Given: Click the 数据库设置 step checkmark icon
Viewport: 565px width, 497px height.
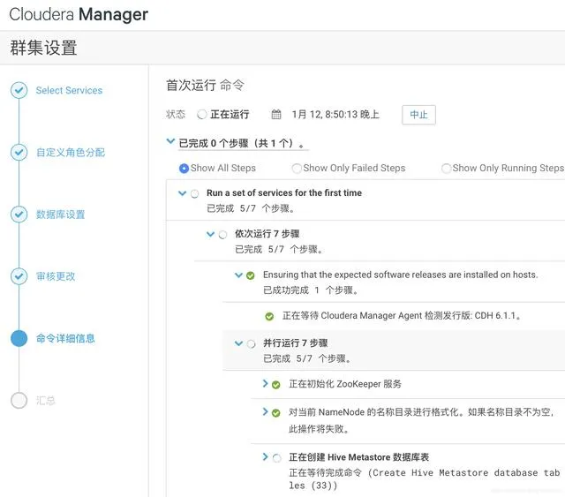Looking at the screenshot, I should 19,215.
